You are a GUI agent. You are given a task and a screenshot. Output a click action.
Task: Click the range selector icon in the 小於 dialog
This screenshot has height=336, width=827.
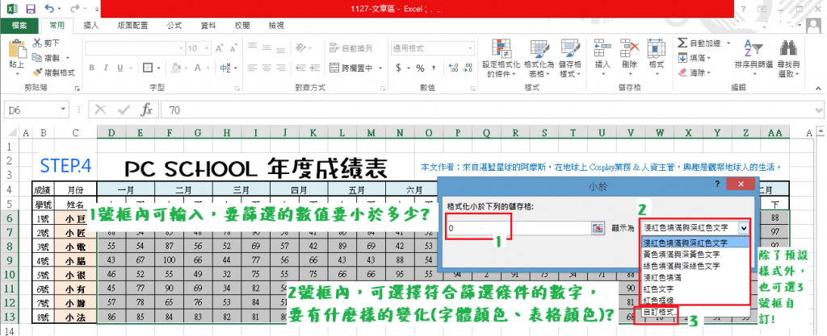point(597,228)
